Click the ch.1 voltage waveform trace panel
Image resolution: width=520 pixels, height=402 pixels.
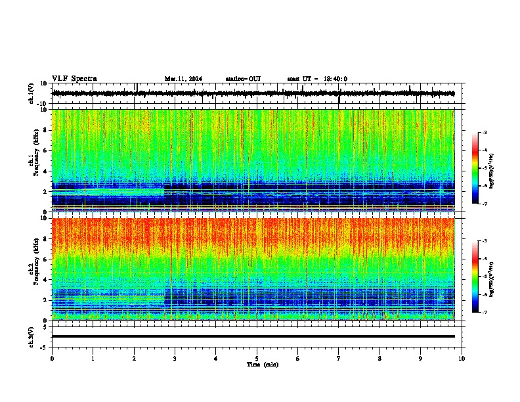click(x=258, y=93)
